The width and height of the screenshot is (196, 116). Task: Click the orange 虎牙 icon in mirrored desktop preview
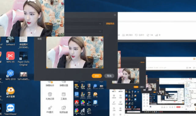pos(95,94)
